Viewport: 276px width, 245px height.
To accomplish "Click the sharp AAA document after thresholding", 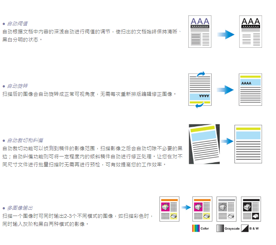I will tap(251, 32).
